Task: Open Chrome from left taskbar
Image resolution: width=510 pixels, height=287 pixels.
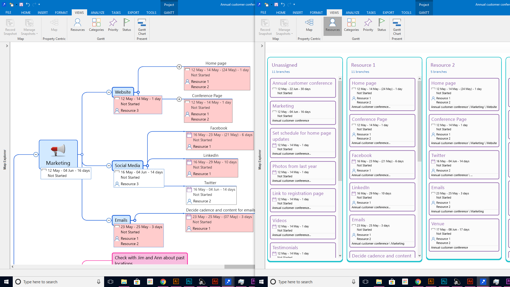Action: (163, 282)
